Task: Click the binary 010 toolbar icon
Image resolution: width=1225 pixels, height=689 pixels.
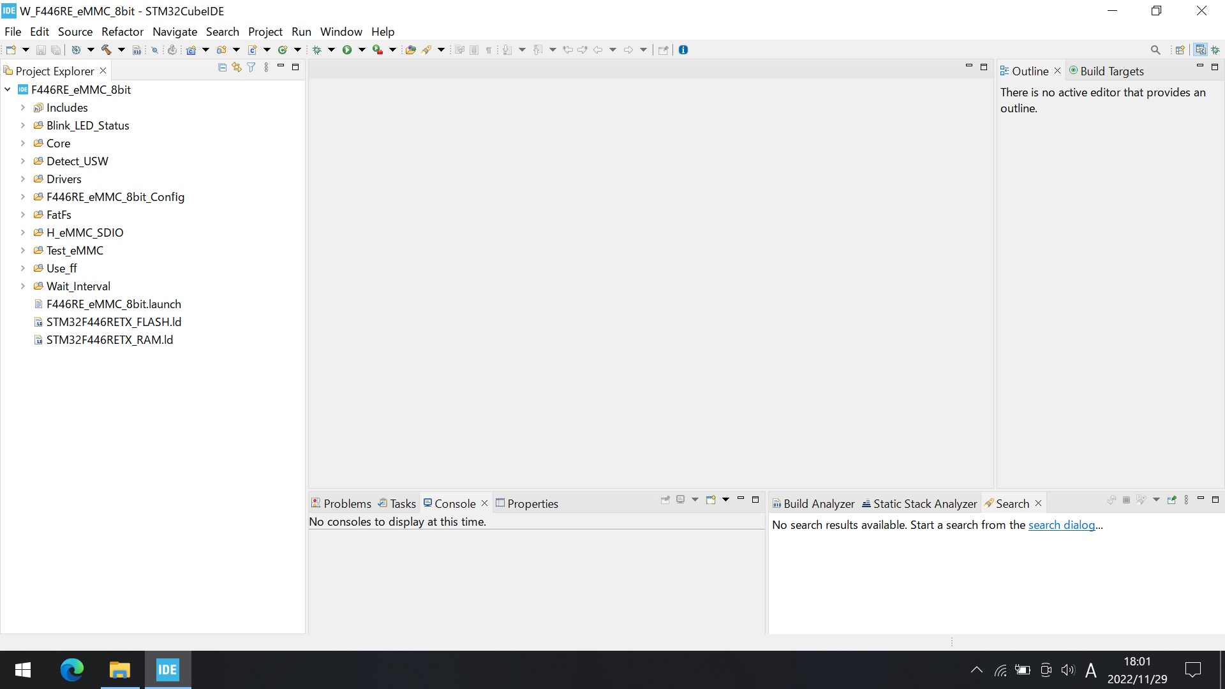Action: click(137, 50)
